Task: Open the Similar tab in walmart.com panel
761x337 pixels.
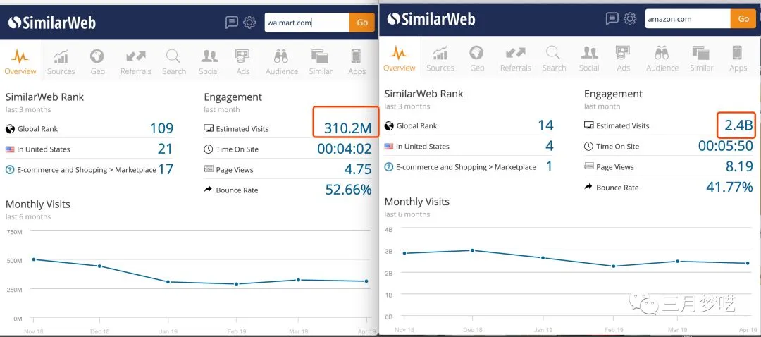Action: 321,62
